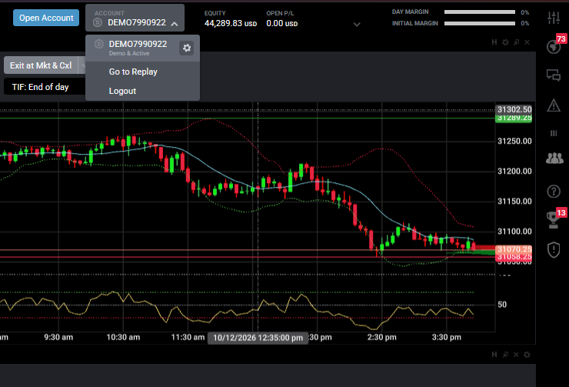Open the alerts triangle icon

554,105
